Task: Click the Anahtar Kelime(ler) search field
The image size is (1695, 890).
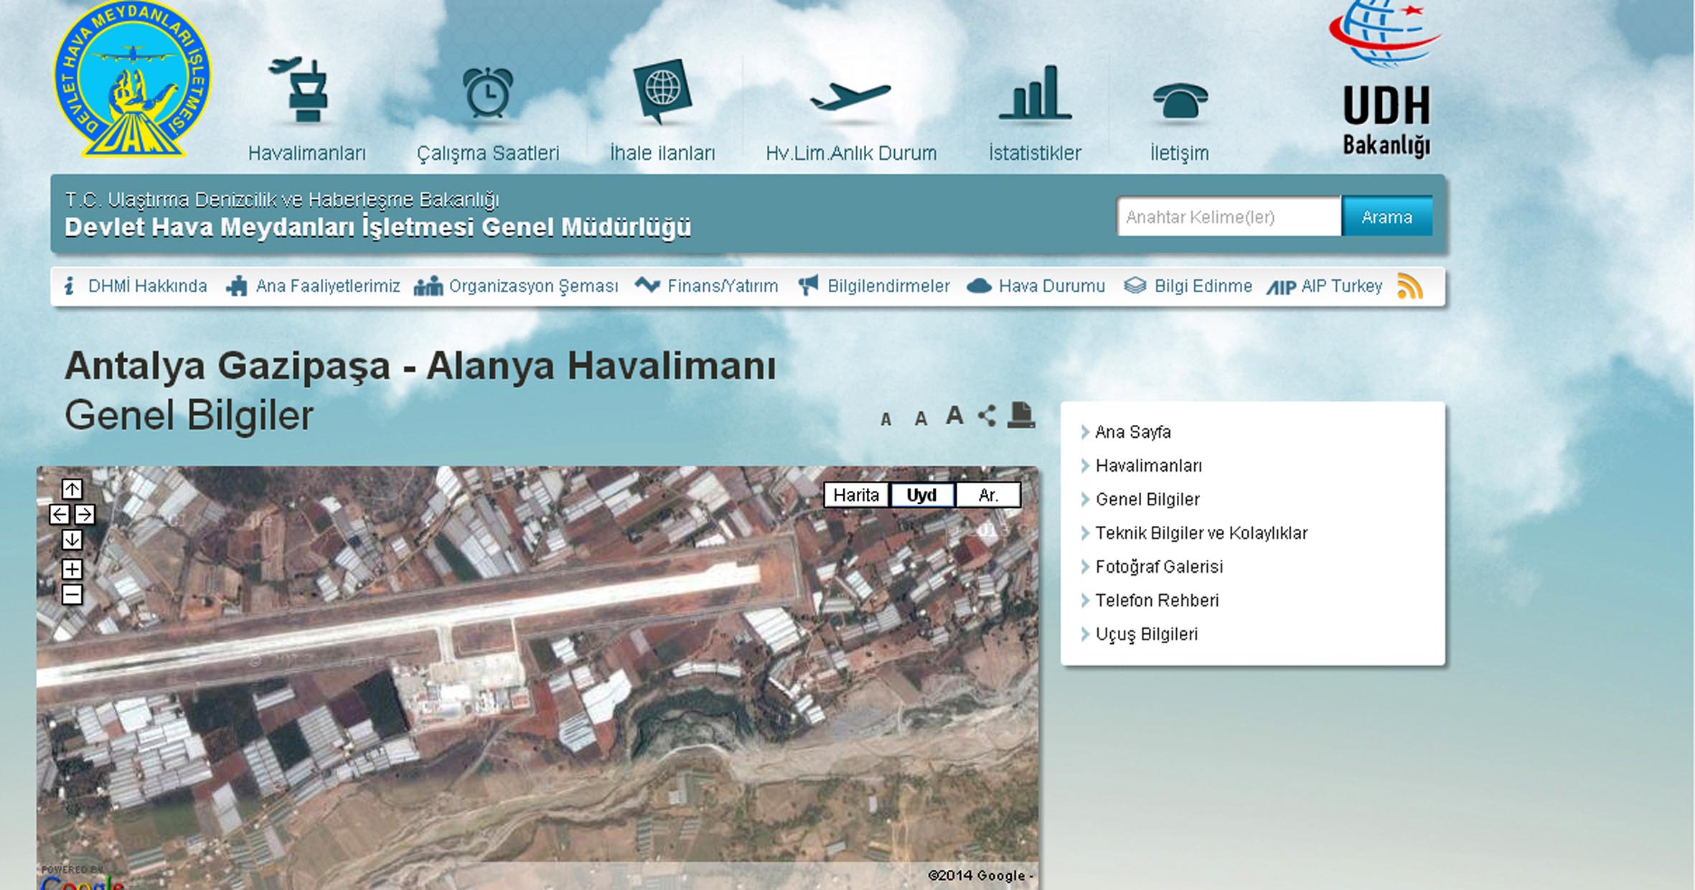Action: (x=1228, y=217)
